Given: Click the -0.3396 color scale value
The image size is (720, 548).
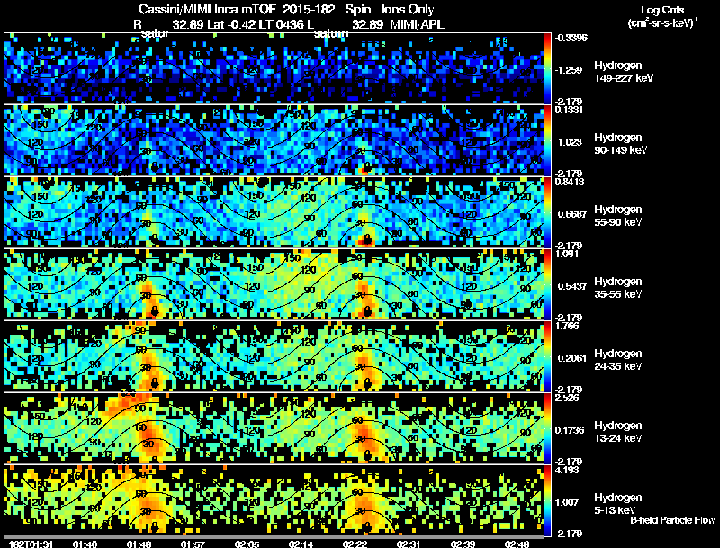Looking at the screenshot, I should click(571, 38).
